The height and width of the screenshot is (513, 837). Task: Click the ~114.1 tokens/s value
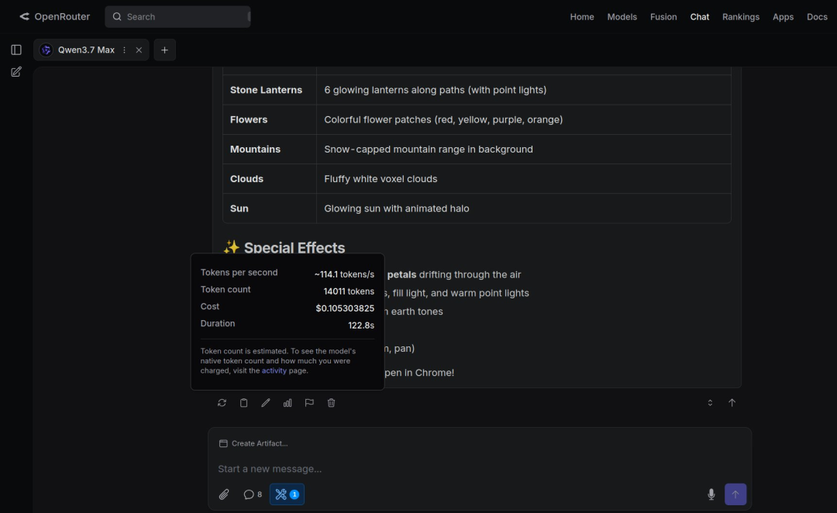344,274
